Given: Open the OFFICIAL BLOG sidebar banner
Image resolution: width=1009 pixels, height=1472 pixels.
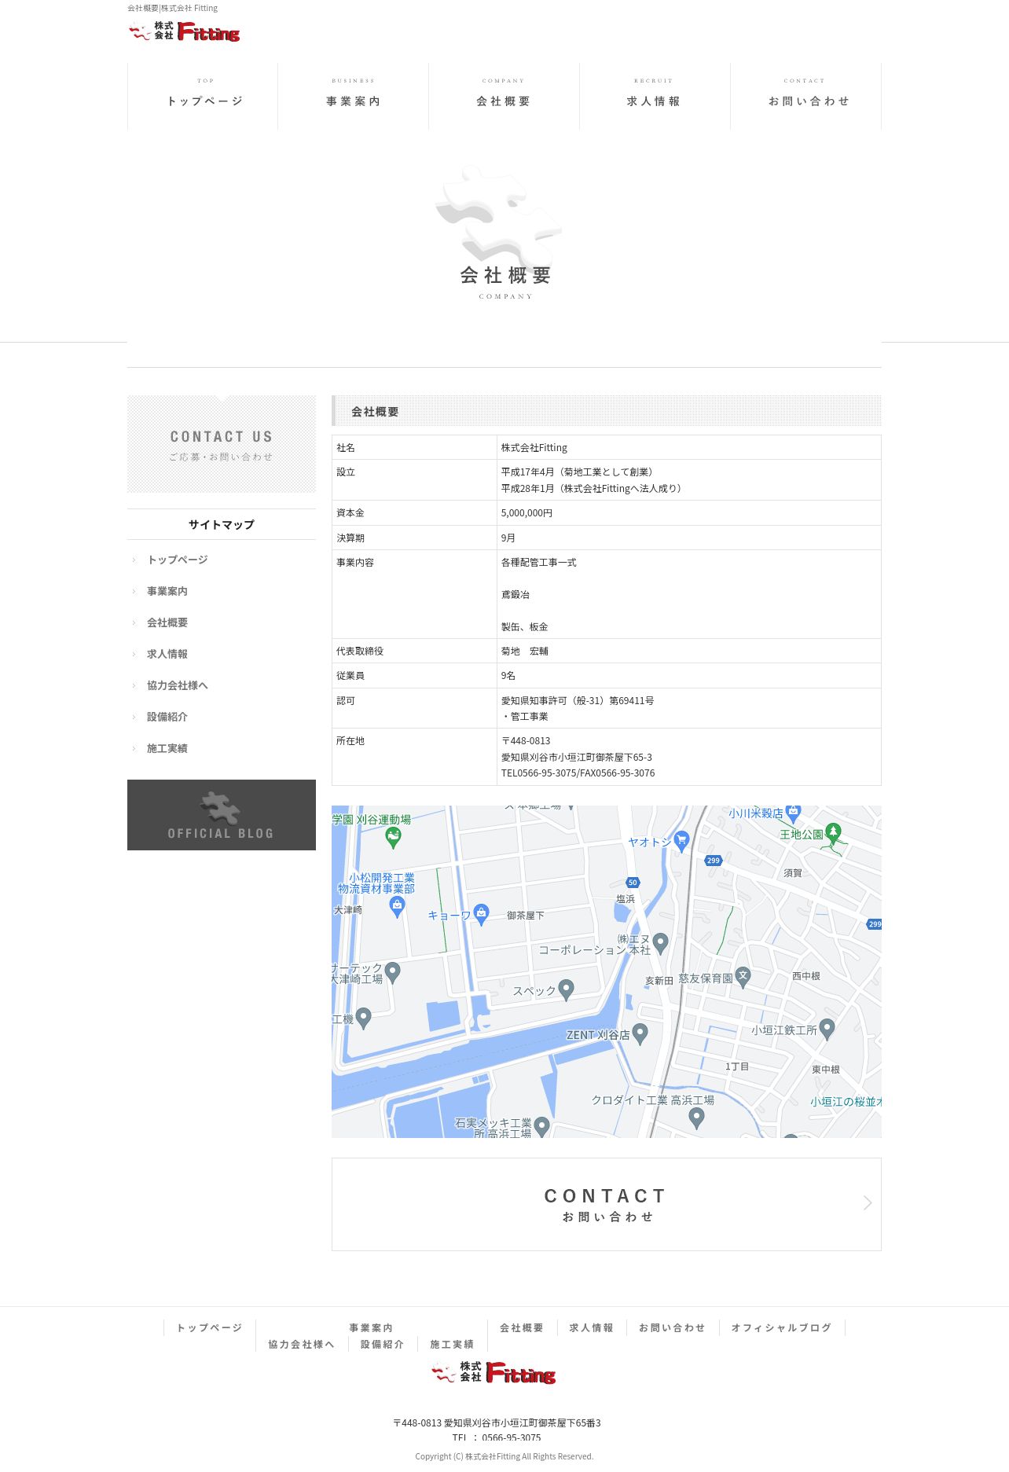Looking at the screenshot, I should pos(222,815).
